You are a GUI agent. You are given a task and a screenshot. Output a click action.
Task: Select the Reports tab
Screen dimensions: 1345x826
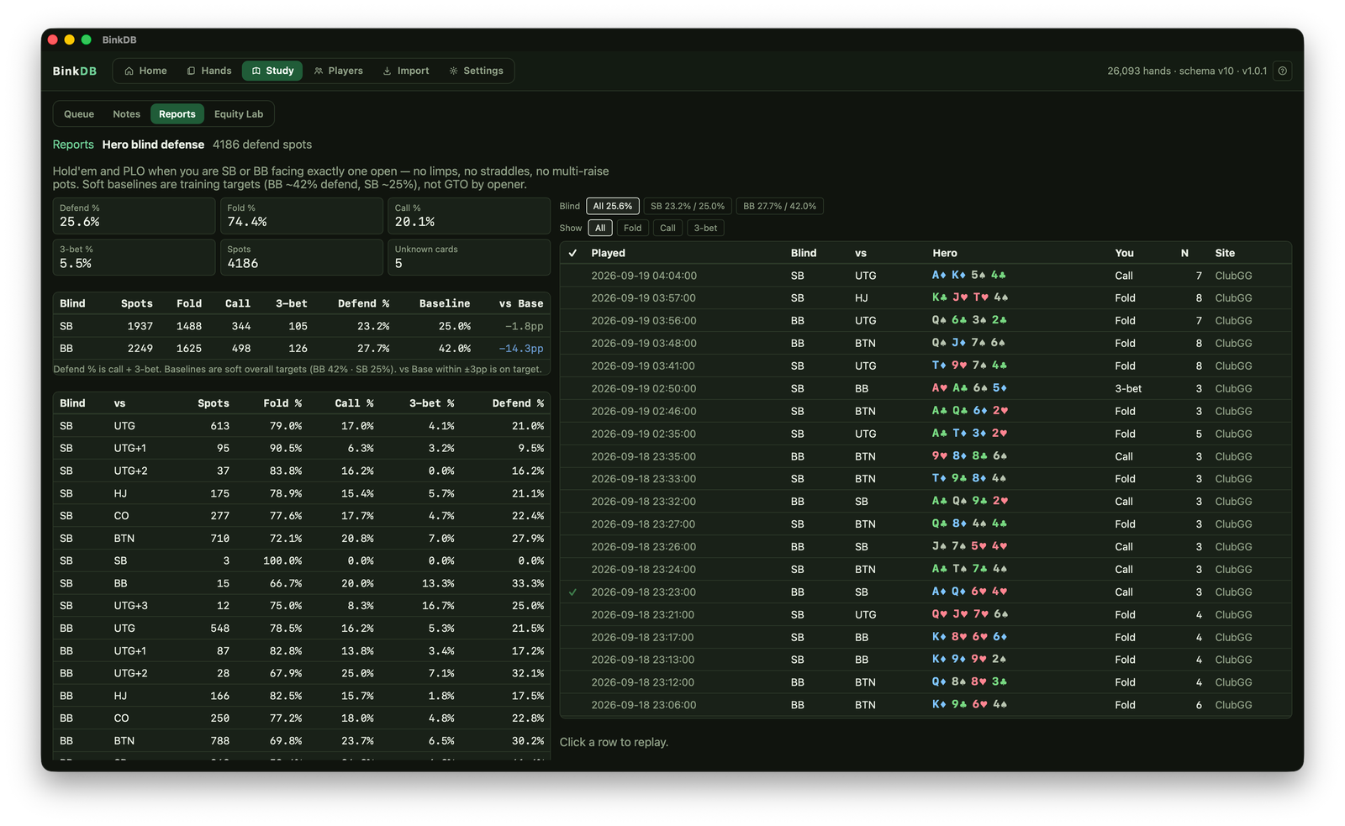177,114
